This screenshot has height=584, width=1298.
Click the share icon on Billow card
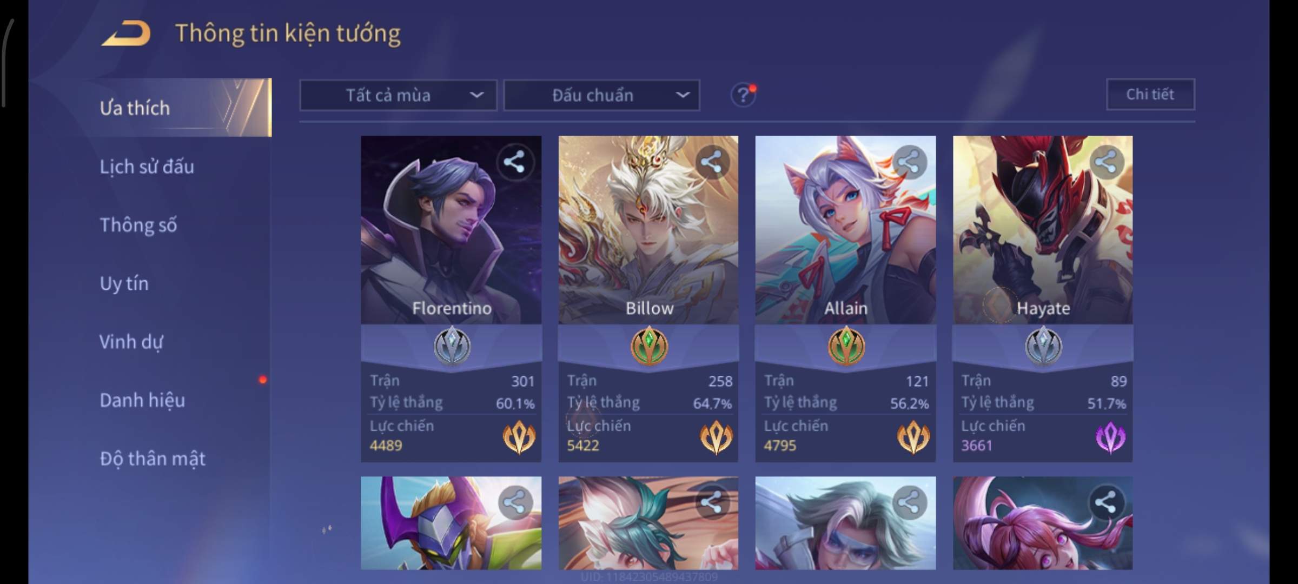[x=711, y=162]
